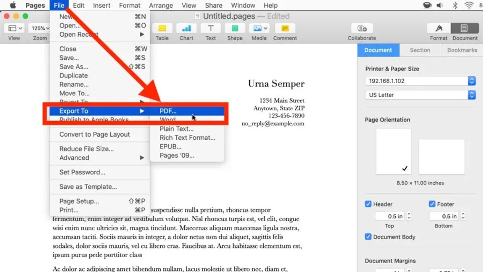
Task: Open the Zoom 125% dropdown
Action: point(39,28)
